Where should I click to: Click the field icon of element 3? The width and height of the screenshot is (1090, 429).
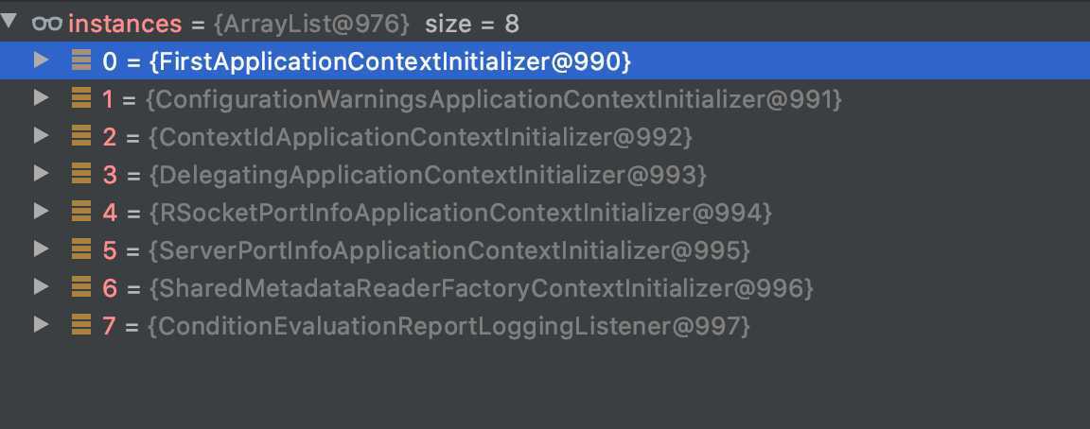pos(81,174)
